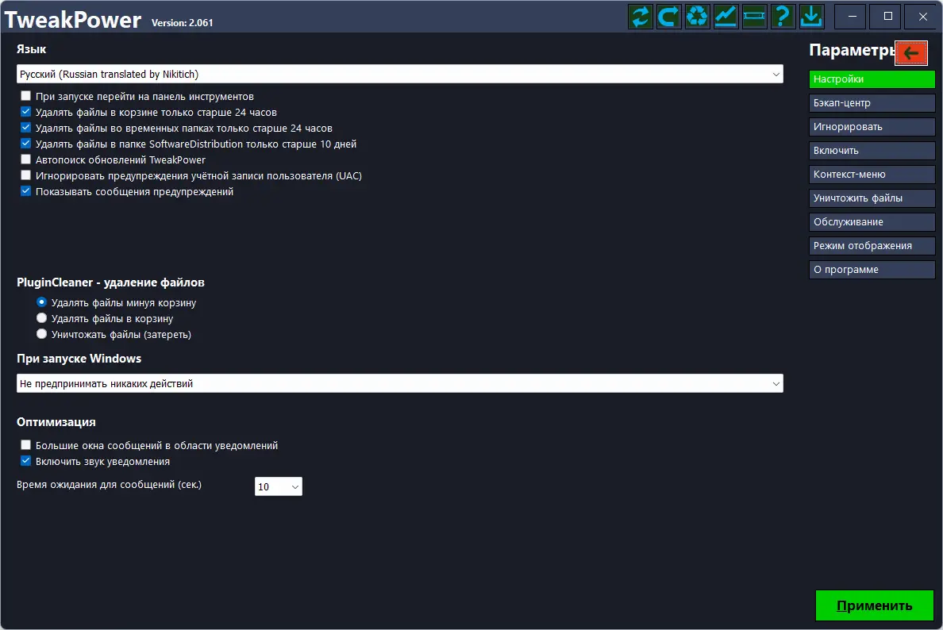The width and height of the screenshot is (943, 630).
Task: Open the Уничтожить файлы section
Action: click(x=872, y=198)
